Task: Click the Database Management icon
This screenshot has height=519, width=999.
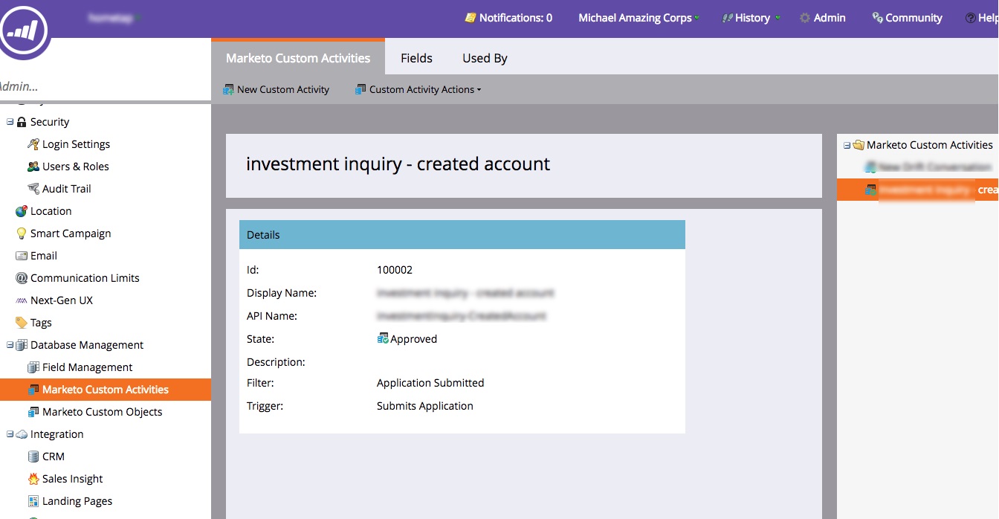Action: click(x=22, y=345)
